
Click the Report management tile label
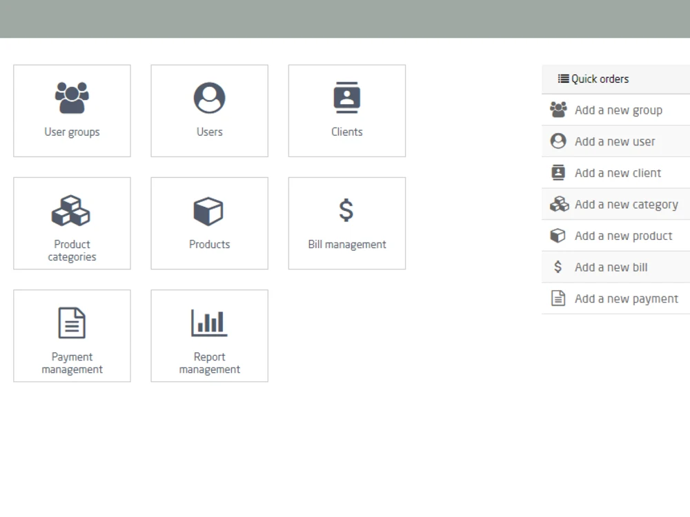[210, 363]
